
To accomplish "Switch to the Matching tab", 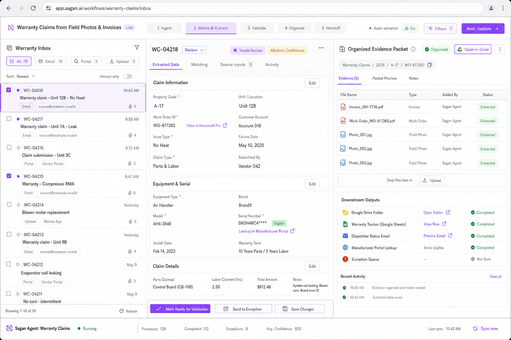I will coord(199,65).
